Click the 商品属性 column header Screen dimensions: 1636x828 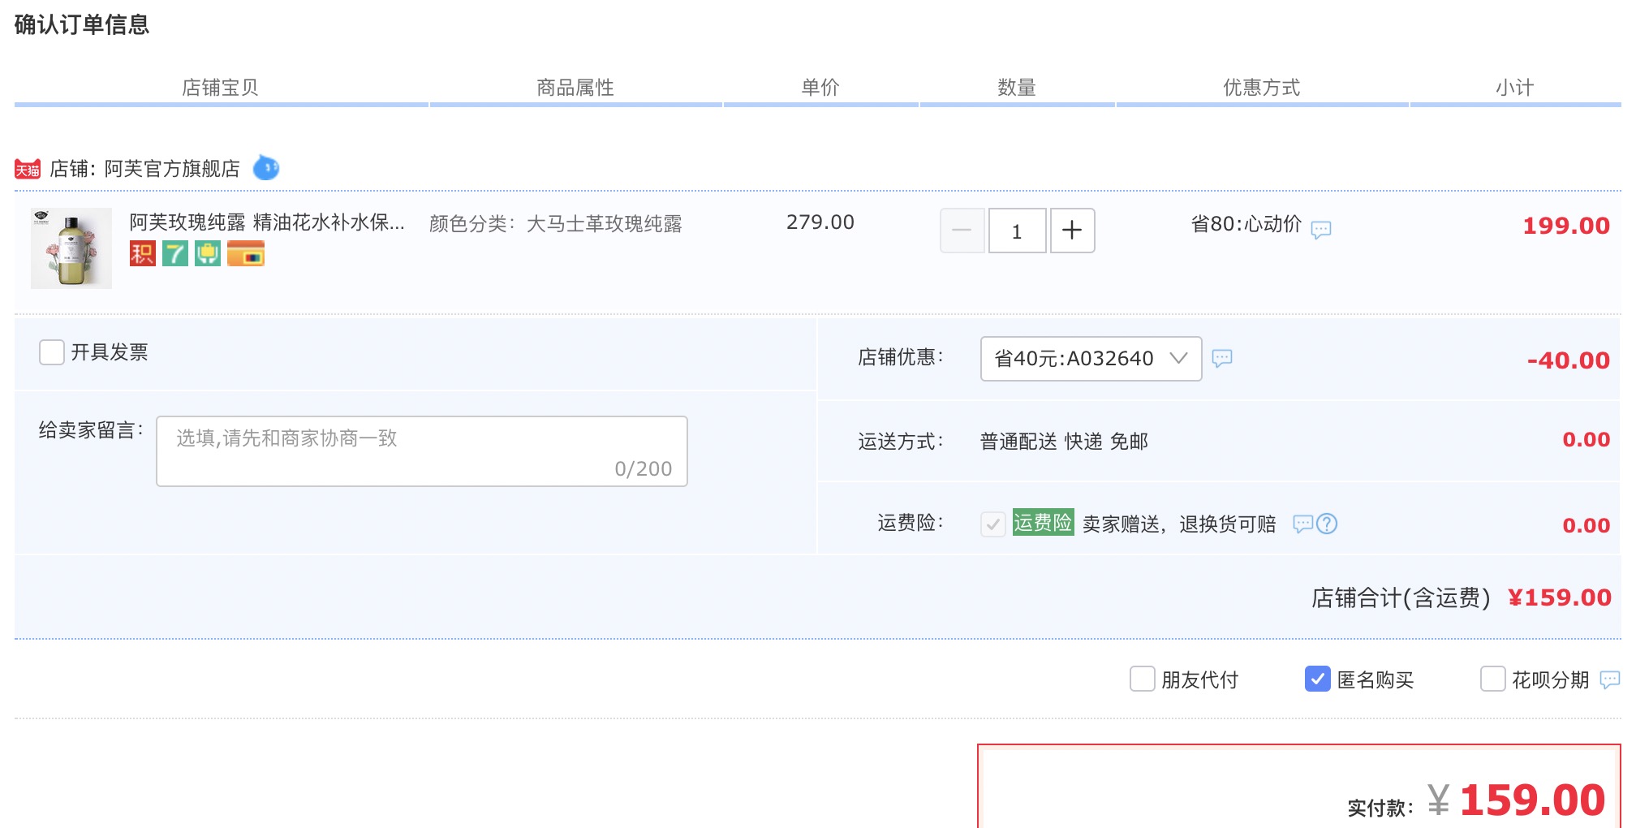pyautogui.click(x=575, y=88)
